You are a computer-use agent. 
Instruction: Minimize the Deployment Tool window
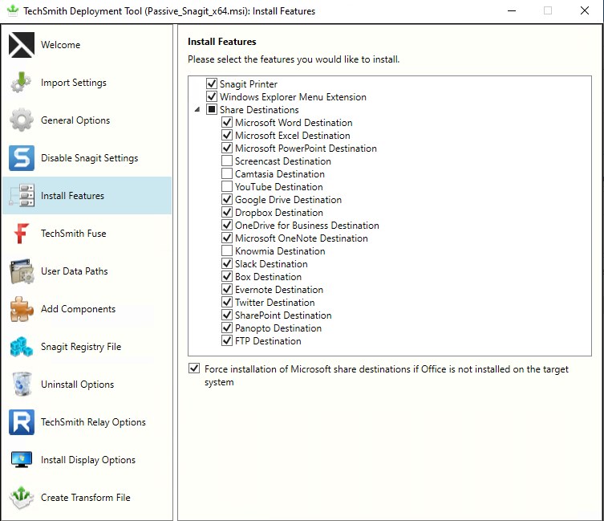[512, 10]
